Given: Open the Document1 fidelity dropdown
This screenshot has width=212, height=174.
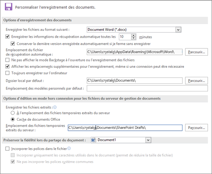Looking at the screenshot, I should [148, 140].
